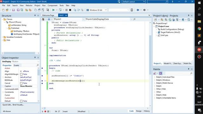203x114 pixels.
Task: Click the Run Until Return icon
Action: coord(82,10)
